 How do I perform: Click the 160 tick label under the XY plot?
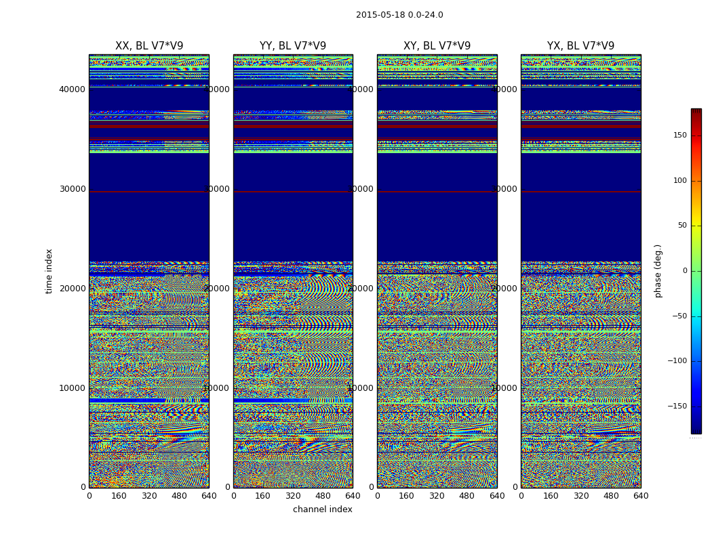407,496
